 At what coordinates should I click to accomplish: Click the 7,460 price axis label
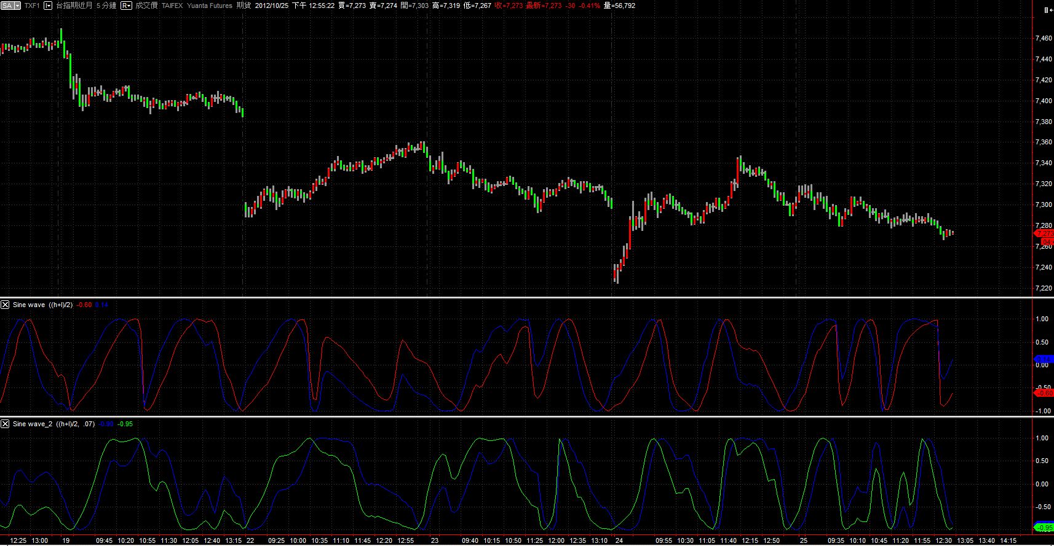click(x=1043, y=38)
